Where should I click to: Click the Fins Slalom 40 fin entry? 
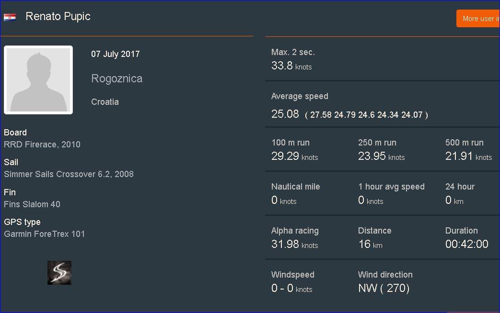tap(32, 204)
